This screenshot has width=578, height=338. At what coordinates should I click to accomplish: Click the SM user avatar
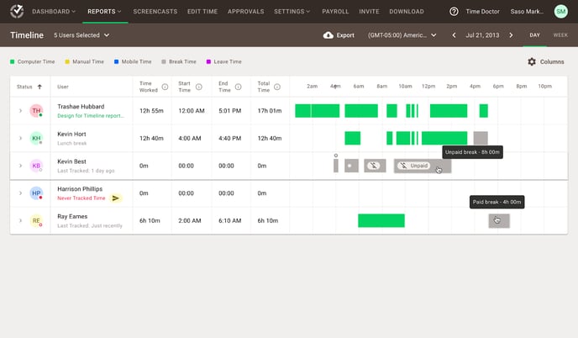(560, 12)
